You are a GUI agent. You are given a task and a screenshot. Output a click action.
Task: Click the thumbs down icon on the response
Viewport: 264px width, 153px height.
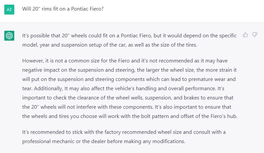255,35
